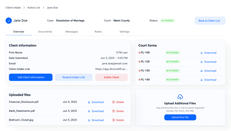Resend the intake link
This screenshot has height=131, width=231.
tap(74, 77)
